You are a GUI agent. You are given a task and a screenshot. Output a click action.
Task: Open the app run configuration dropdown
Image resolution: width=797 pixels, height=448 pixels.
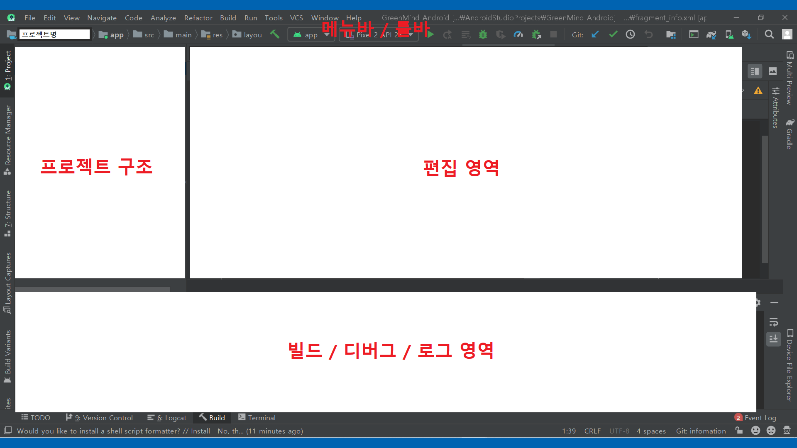(x=311, y=34)
